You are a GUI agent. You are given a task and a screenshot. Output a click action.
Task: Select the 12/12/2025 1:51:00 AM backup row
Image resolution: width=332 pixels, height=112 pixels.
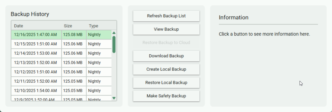[x=35, y=72]
